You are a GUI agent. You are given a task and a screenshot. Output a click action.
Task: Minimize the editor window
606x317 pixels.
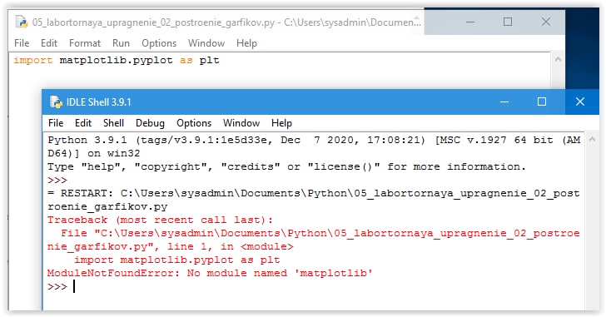(470, 22)
